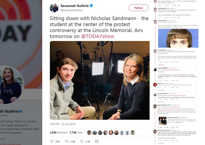Enlarge the interview photo in the tweet
This screenshot has height=145, width=205.
coord(100,80)
